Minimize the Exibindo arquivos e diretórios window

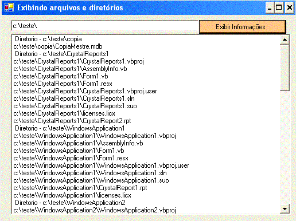(270, 8)
